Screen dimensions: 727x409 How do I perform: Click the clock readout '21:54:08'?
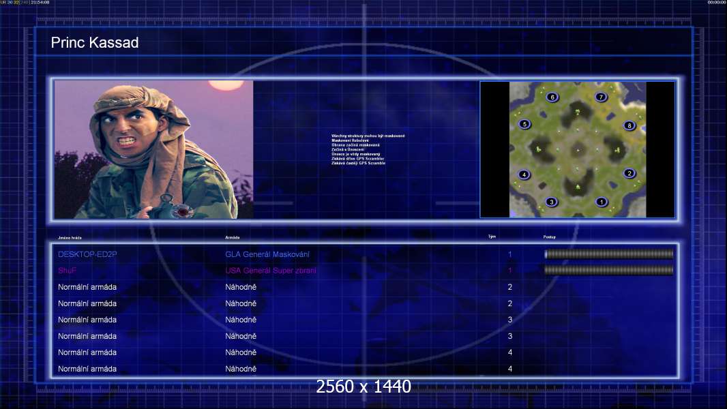40,2
